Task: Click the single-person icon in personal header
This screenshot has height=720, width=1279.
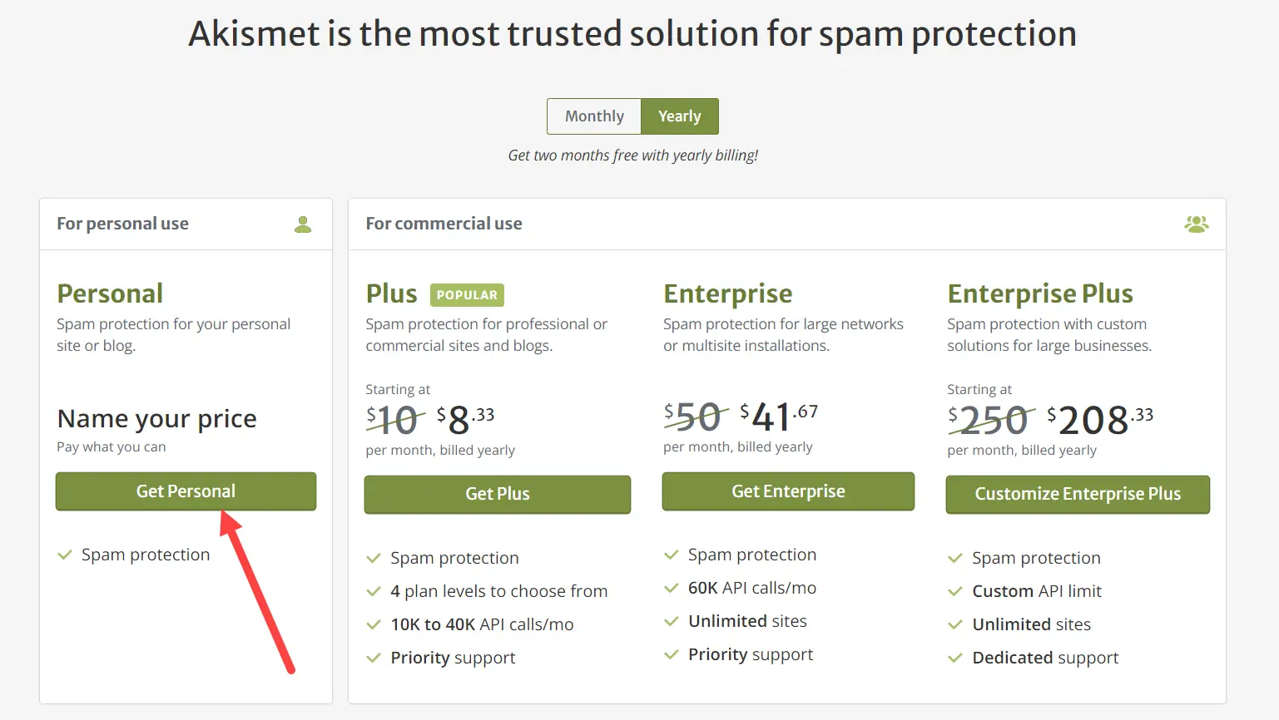Action: click(x=303, y=224)
